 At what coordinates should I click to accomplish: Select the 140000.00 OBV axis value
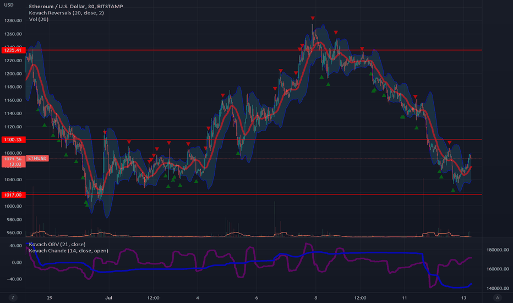[498, 288]
